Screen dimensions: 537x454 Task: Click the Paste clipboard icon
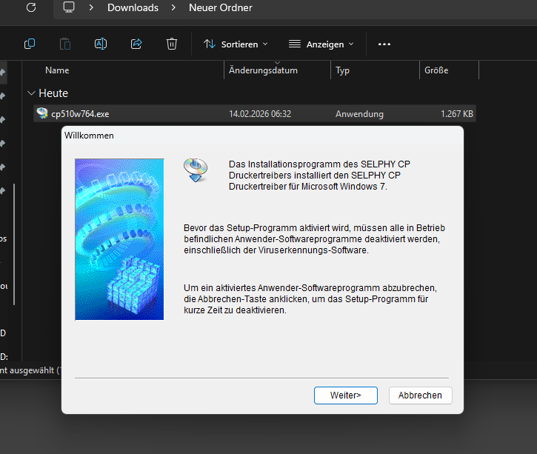pyautogui.click(x=65, y=44)
